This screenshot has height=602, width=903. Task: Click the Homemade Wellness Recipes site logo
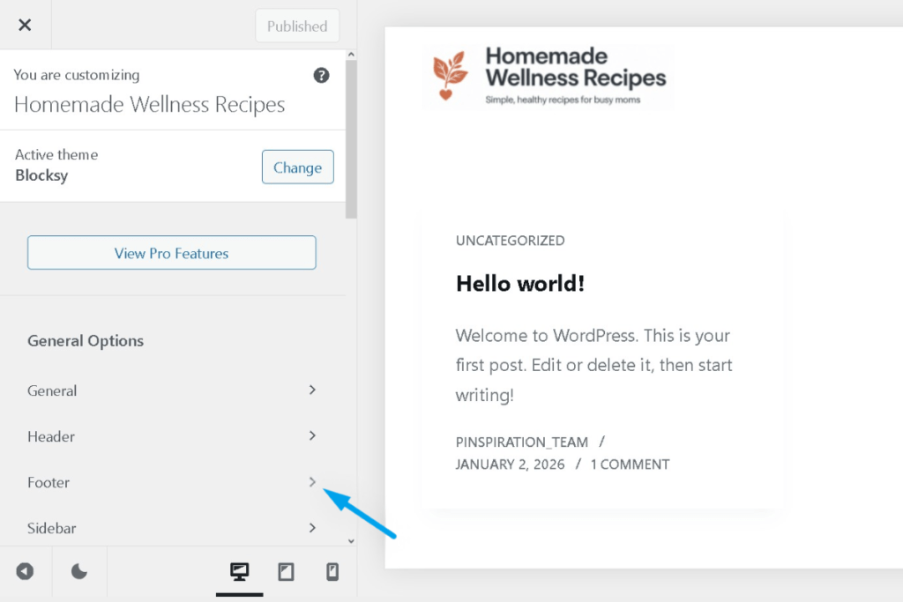[548, 76]
